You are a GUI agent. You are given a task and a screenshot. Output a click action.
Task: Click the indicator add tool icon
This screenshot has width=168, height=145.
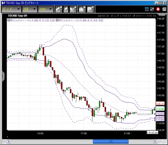(72, 9)
